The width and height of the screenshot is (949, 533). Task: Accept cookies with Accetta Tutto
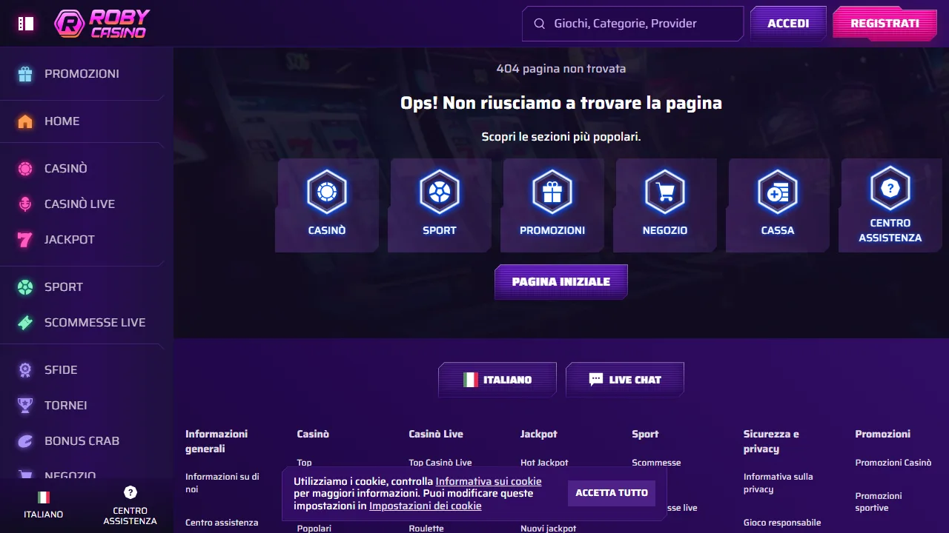click(612, 492)
